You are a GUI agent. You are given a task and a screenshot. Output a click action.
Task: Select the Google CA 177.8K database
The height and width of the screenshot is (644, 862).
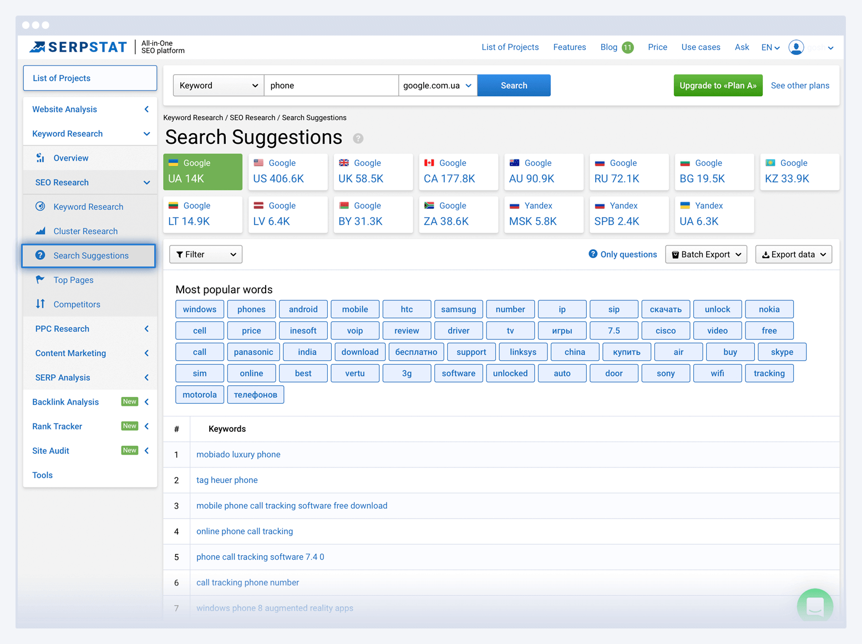click(459, 172)
